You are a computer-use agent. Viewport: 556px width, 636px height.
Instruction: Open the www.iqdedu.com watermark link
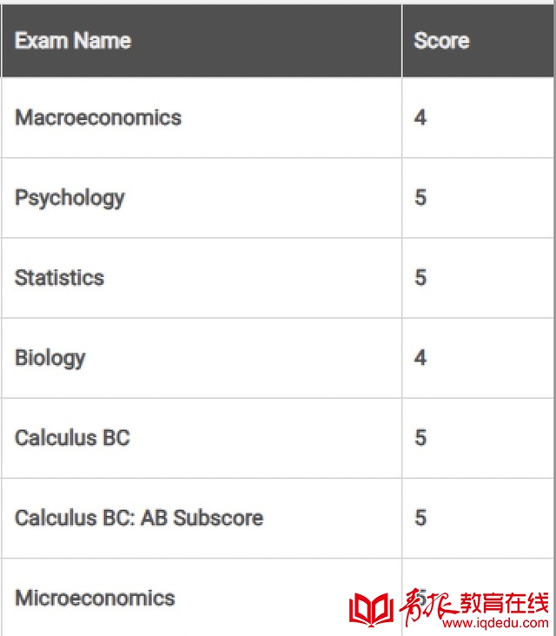pyautogui.click(x=495, y=622)
